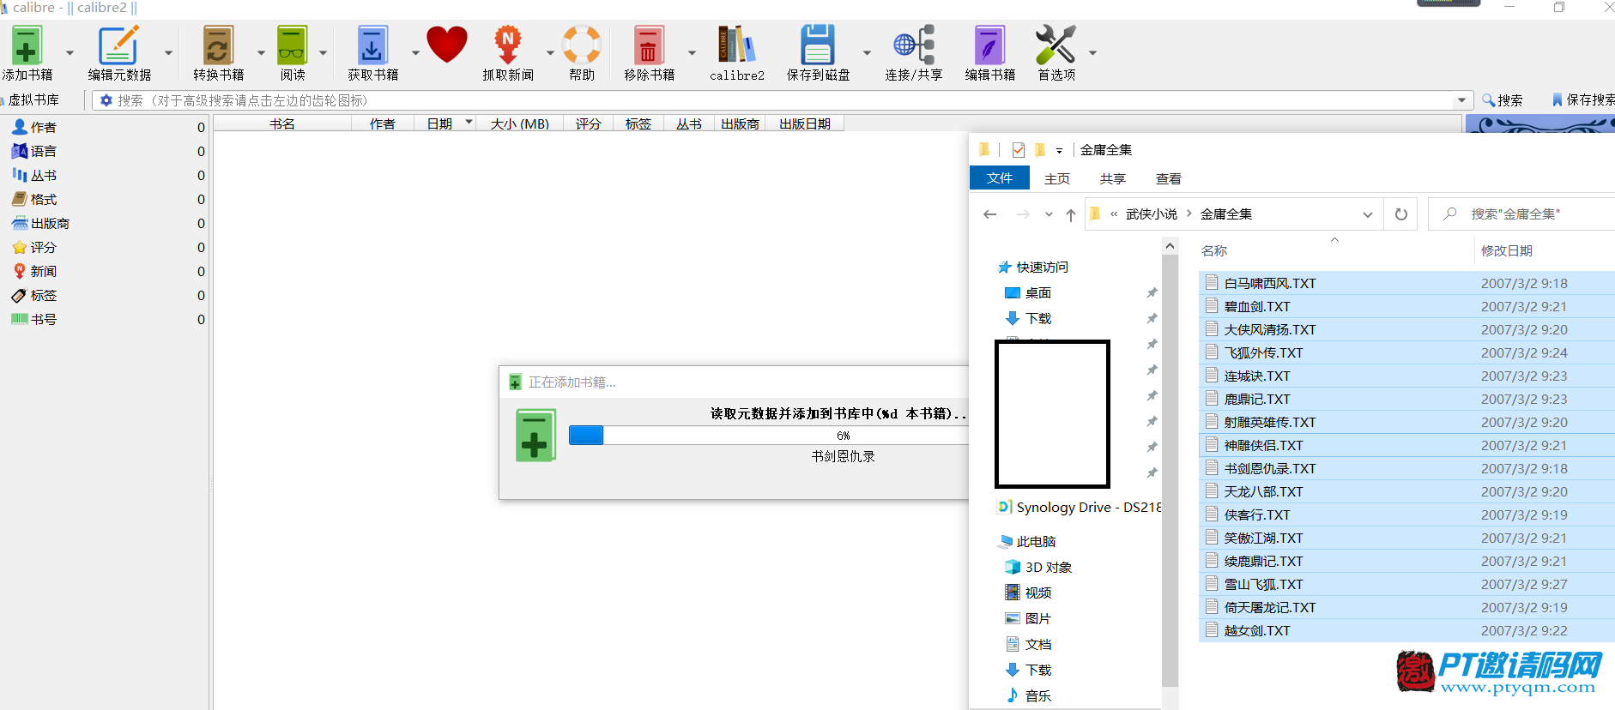1615x710 pixels.
Task: Click Get books (获取书籍) icon
Action: [x=372, y=45]
